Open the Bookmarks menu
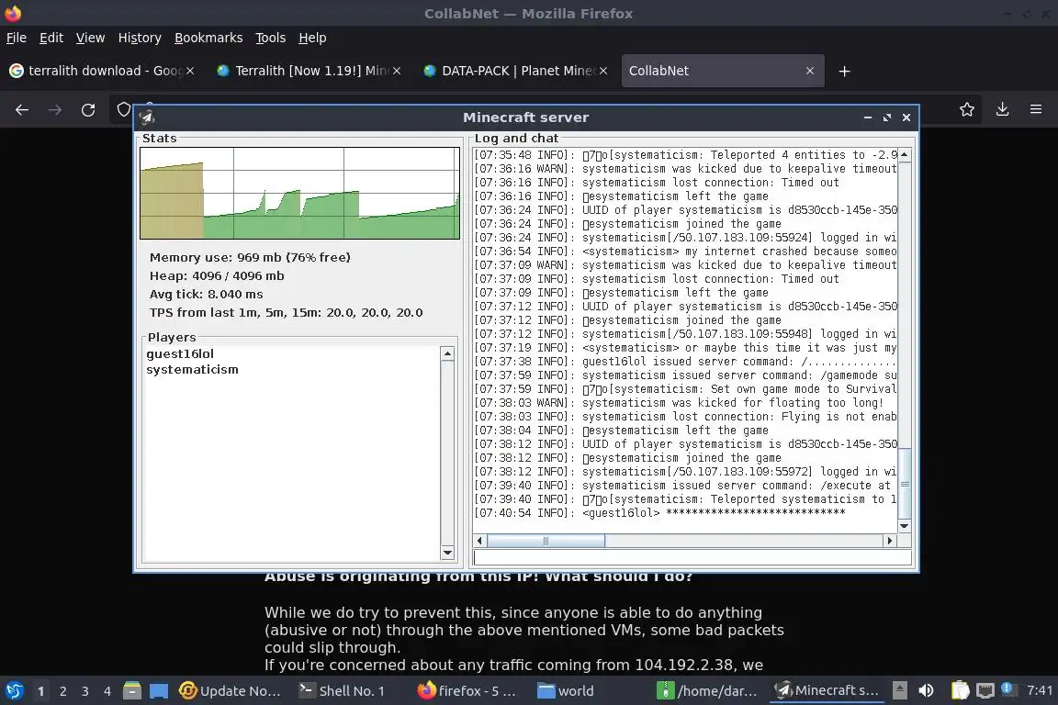 point(208,38)
